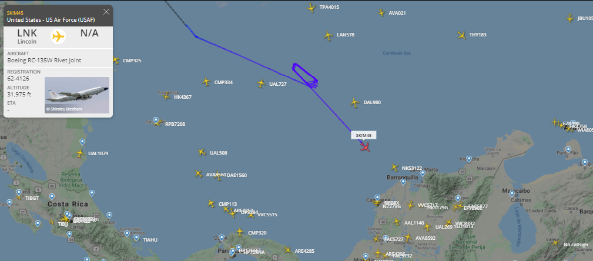The width and height of the screenshot is (593, 261).
Task: Click the CMP334 plane icon
Action: 206,82
